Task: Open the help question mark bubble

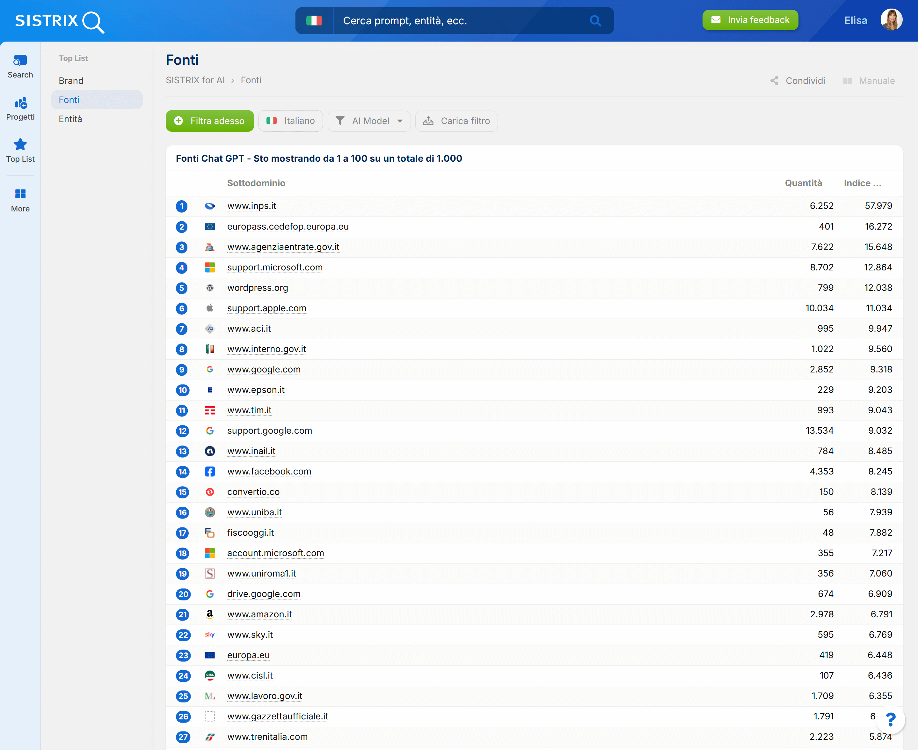Action: tap(890, 719)
